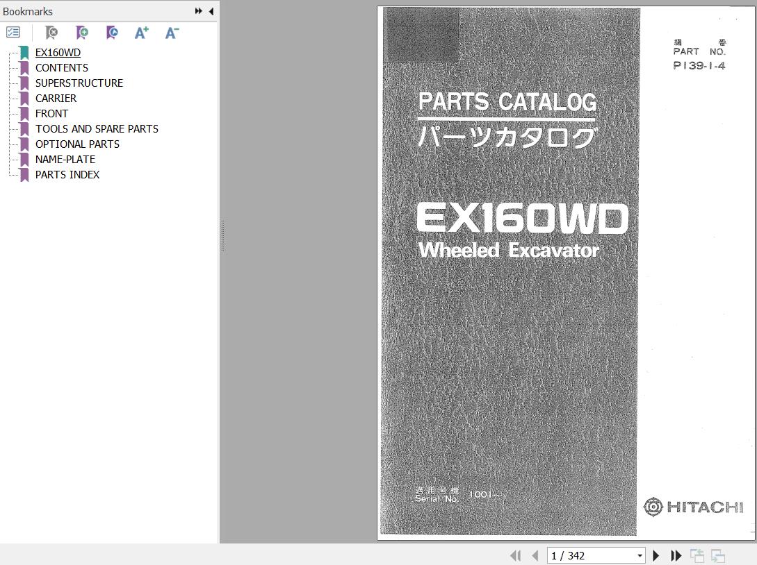Open the EX160WD bookmark
757x565 pixels.
[x=58, y=53]
